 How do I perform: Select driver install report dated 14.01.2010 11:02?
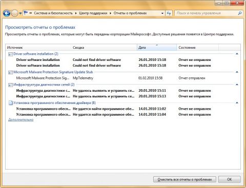tap(123, 109)
